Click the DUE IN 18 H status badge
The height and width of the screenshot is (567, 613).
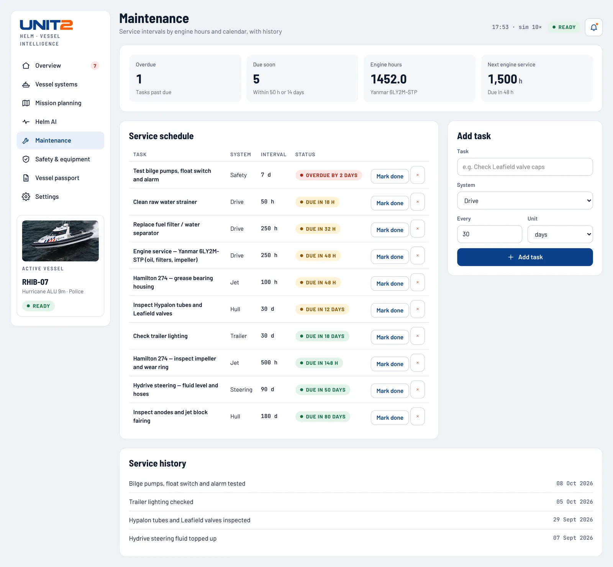click(x=317, y=202)
